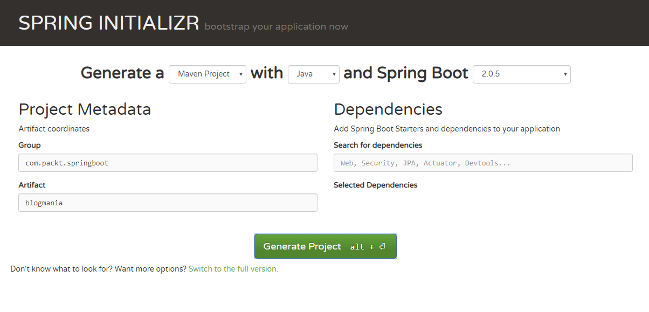Select the Dependencies section heading
This screenshot has width=649, height=312.
tap(388, 109)
